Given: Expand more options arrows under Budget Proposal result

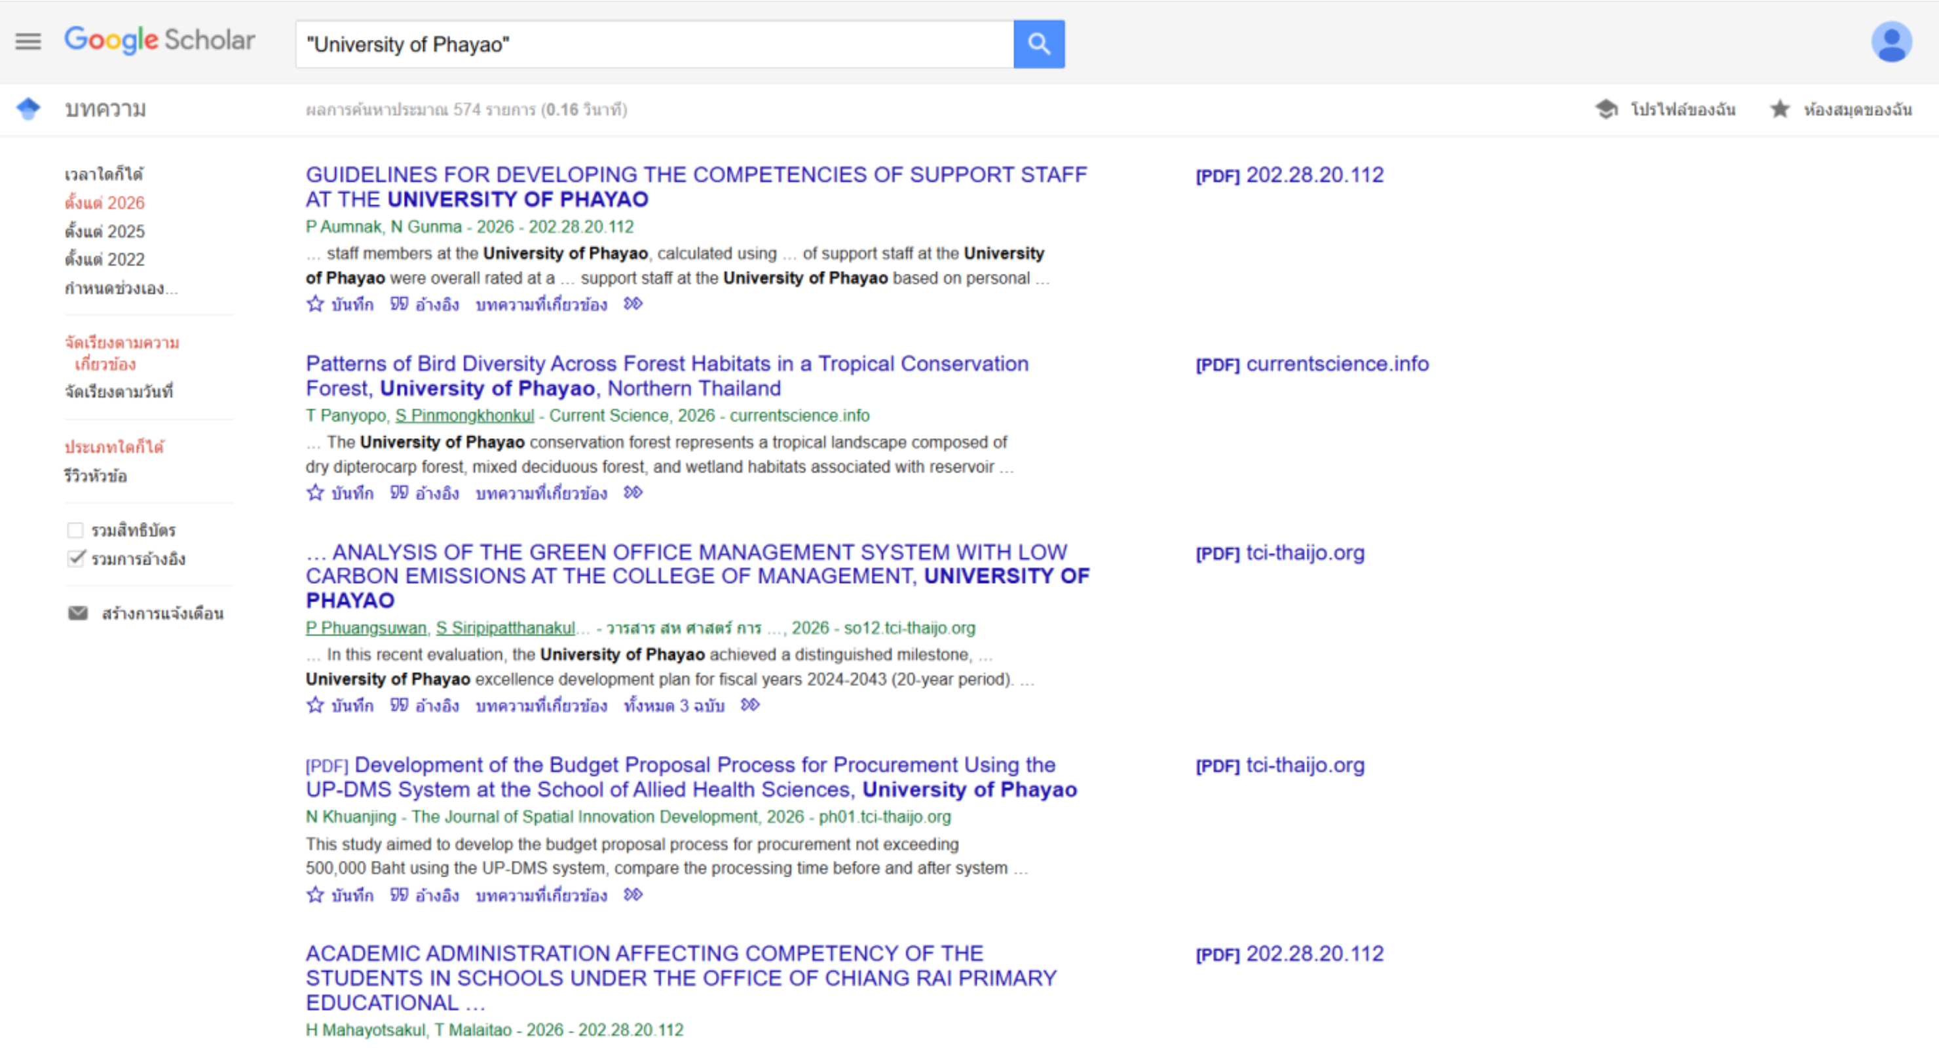Looking at the screenshot, I should [633, 895].
